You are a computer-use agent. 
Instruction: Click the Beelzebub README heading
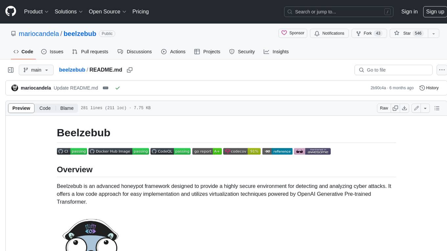click(83, 133)
